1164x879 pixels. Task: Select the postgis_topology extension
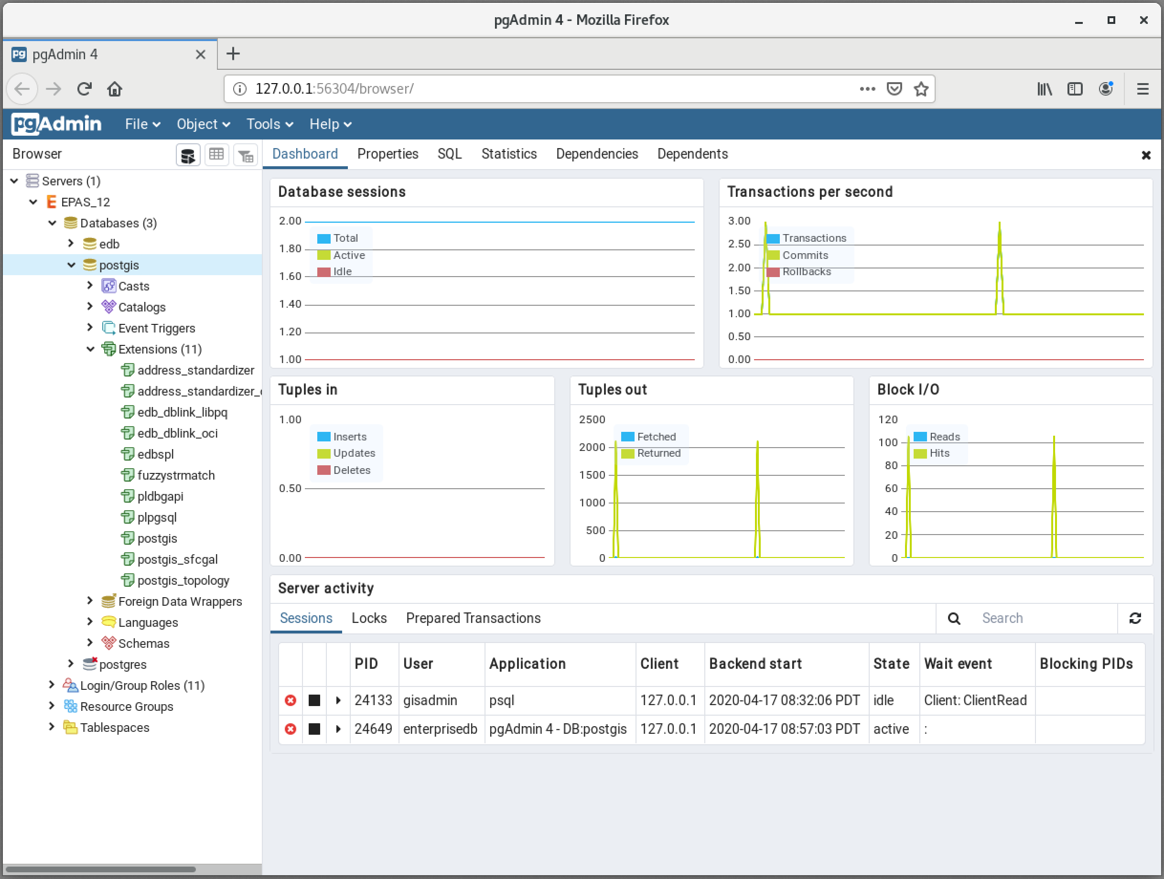tap(183, 580)
